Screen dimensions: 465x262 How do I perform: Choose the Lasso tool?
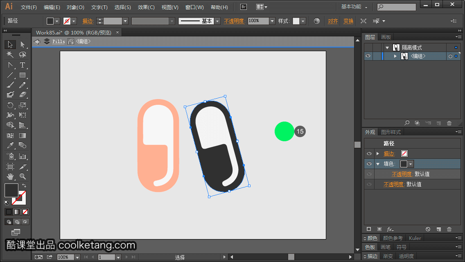(x=23, y=54)
